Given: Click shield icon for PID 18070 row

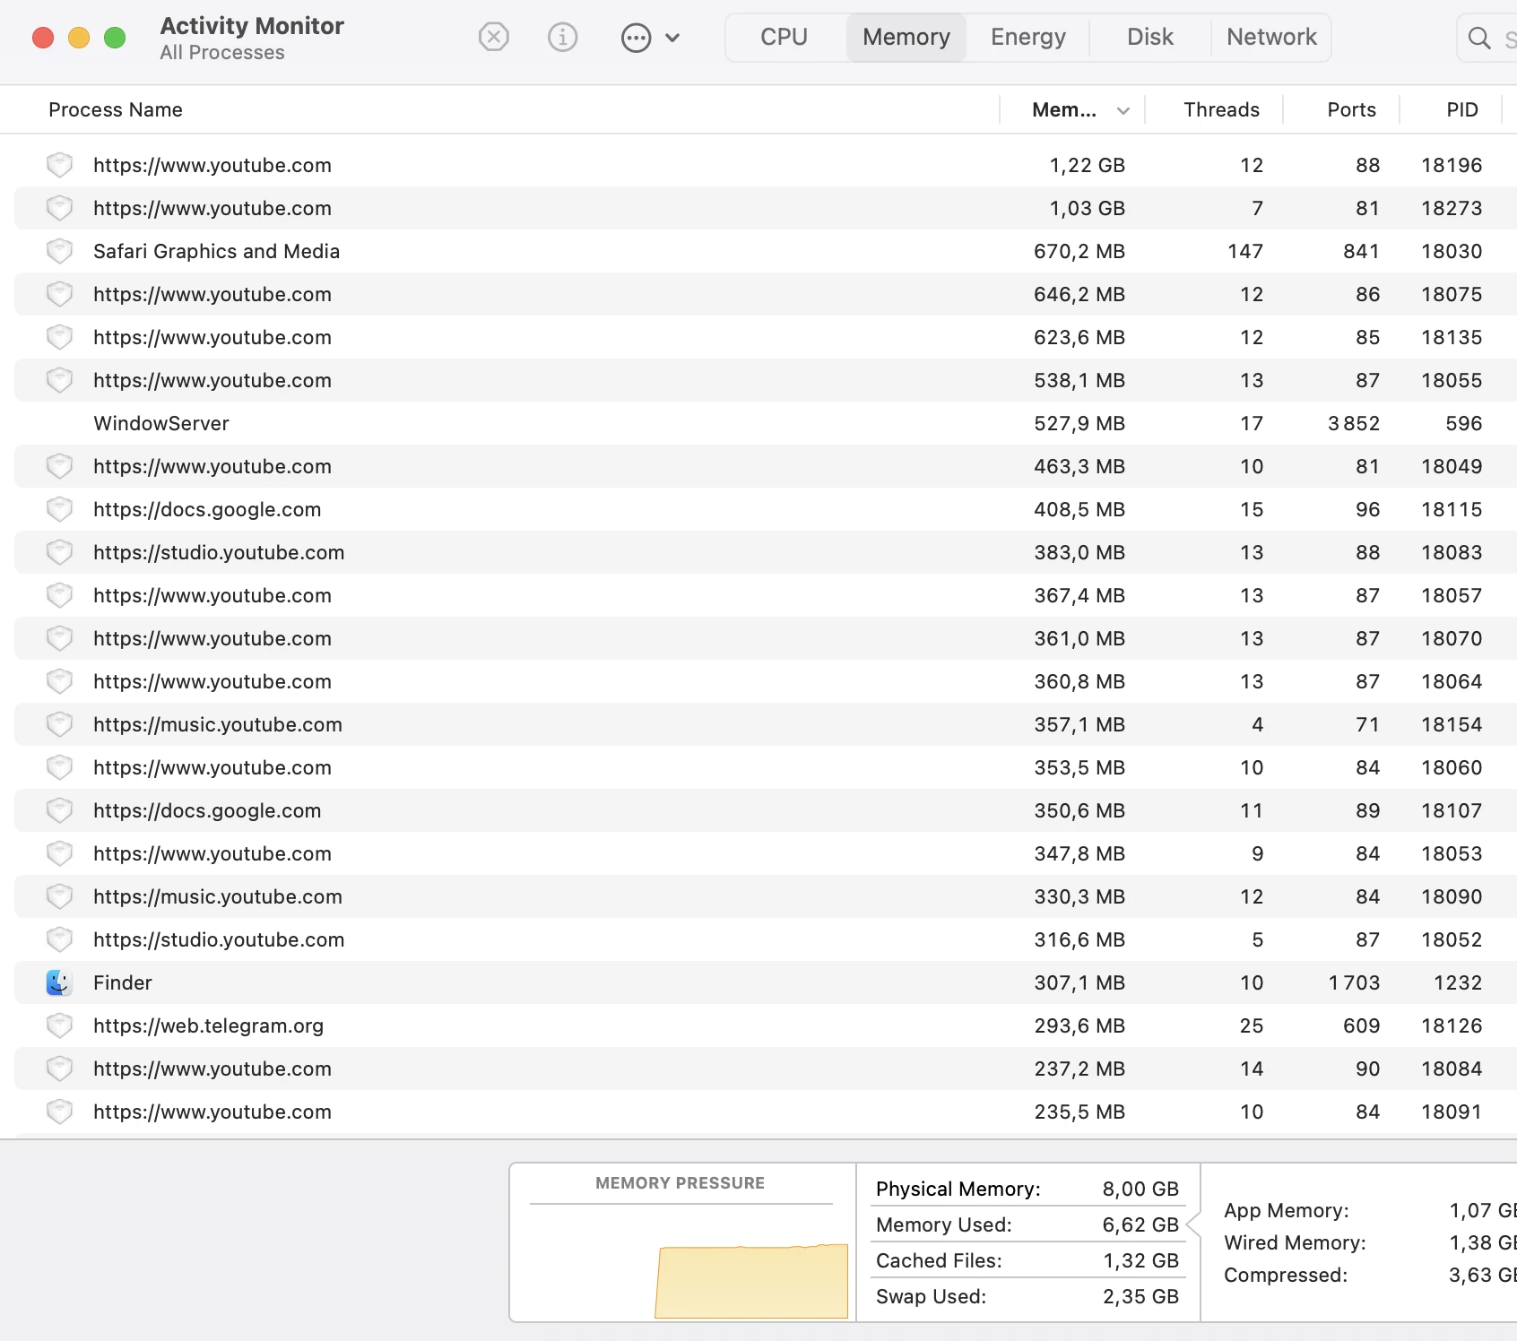Looking at the screenshot, I should click(59, 638).
